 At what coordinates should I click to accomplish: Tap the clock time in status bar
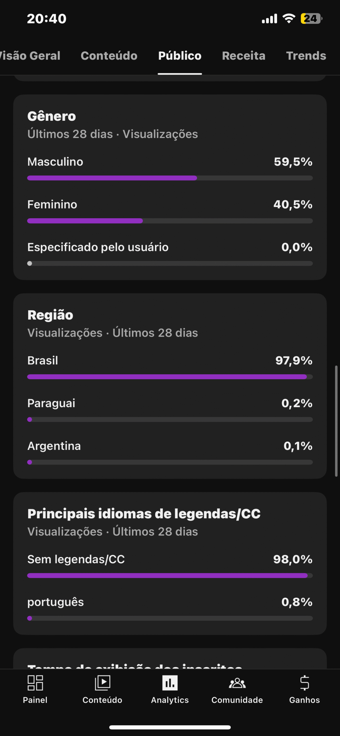(x=47, y=19)
